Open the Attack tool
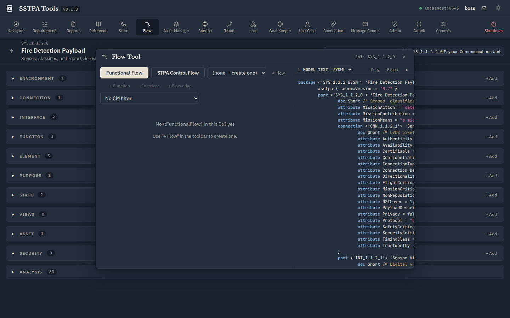The image size is (510, 318). tap(419, 27)
